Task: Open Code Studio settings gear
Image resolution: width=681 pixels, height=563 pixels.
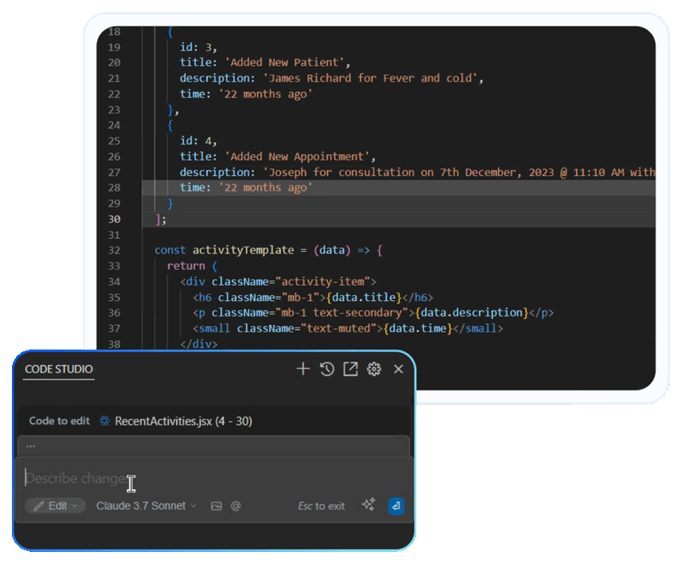Action: [374, 369]
